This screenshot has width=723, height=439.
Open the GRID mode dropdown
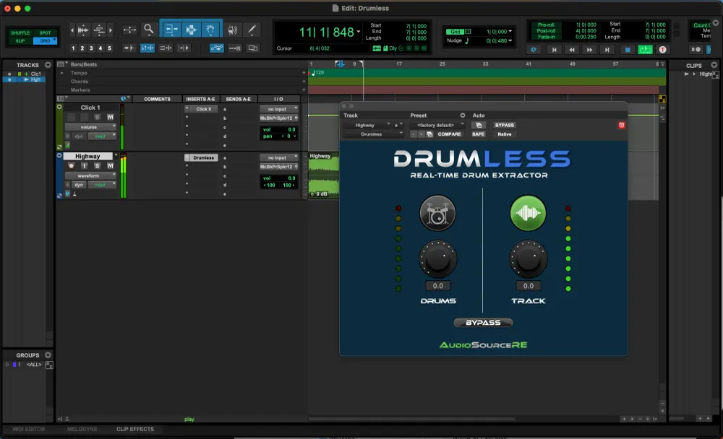[x=45, y=40]
